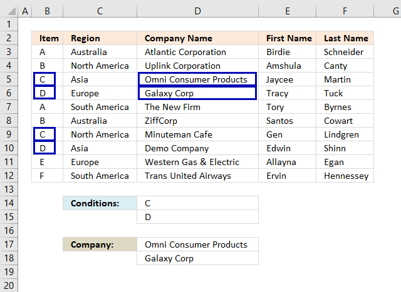Select the cell containing Hennessey

coord(345,176)
